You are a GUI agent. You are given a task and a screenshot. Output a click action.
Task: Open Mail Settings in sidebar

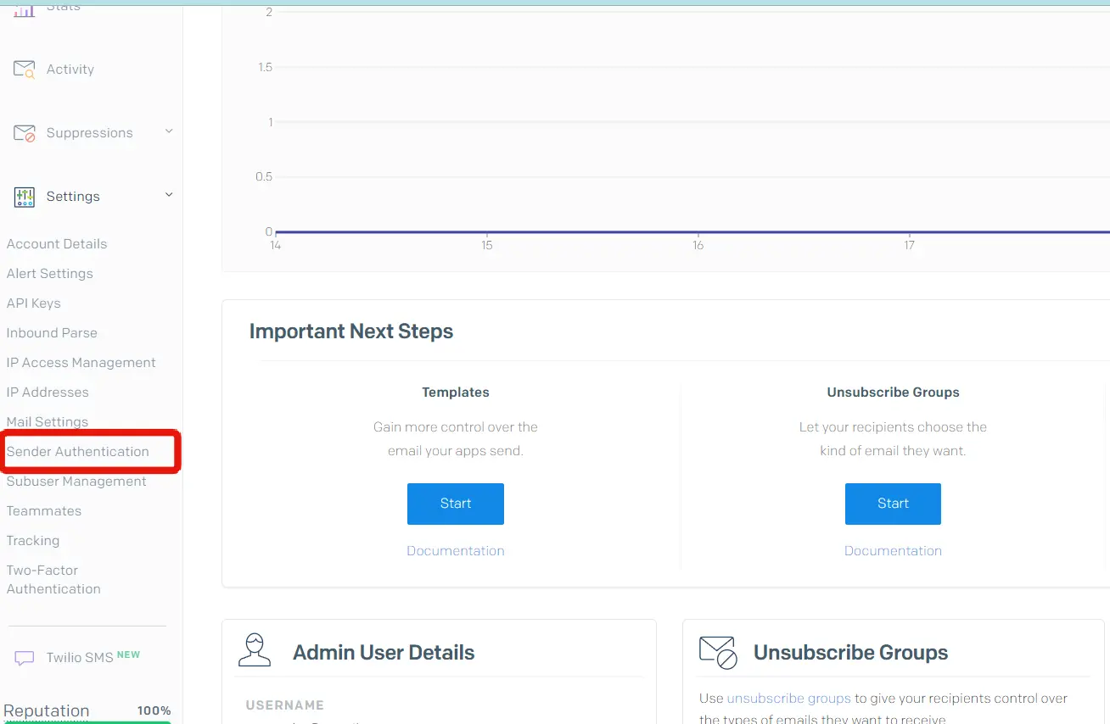[x=48, y=422]
